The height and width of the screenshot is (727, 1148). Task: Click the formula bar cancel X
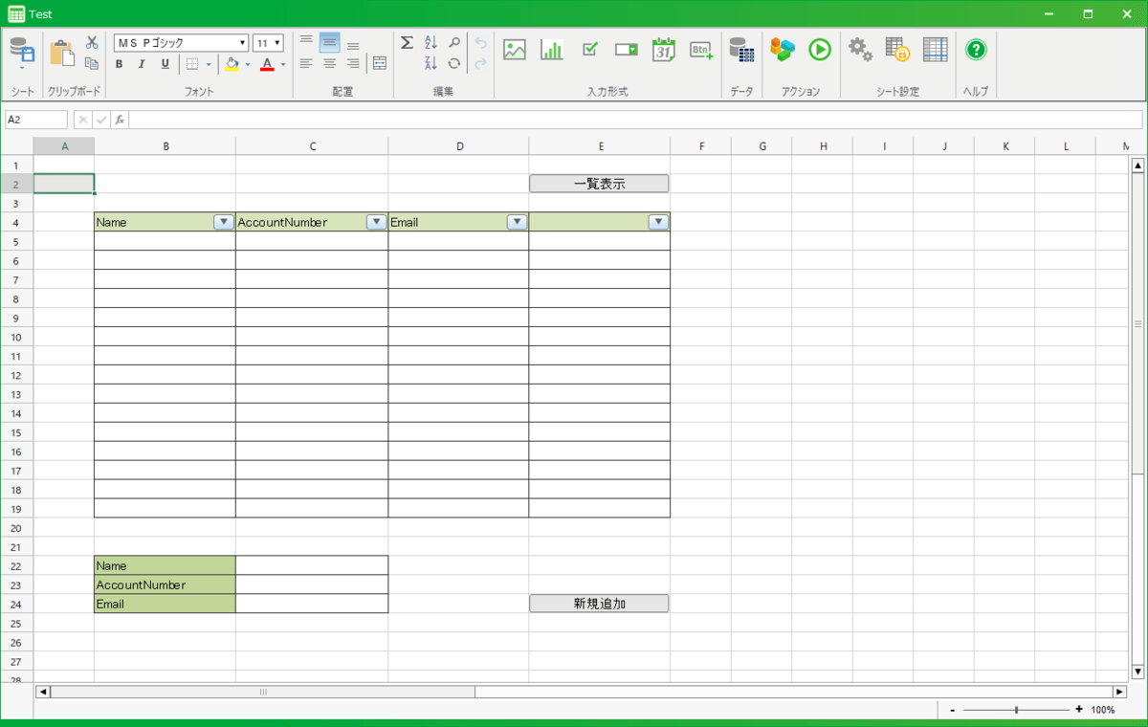(83, 120)
